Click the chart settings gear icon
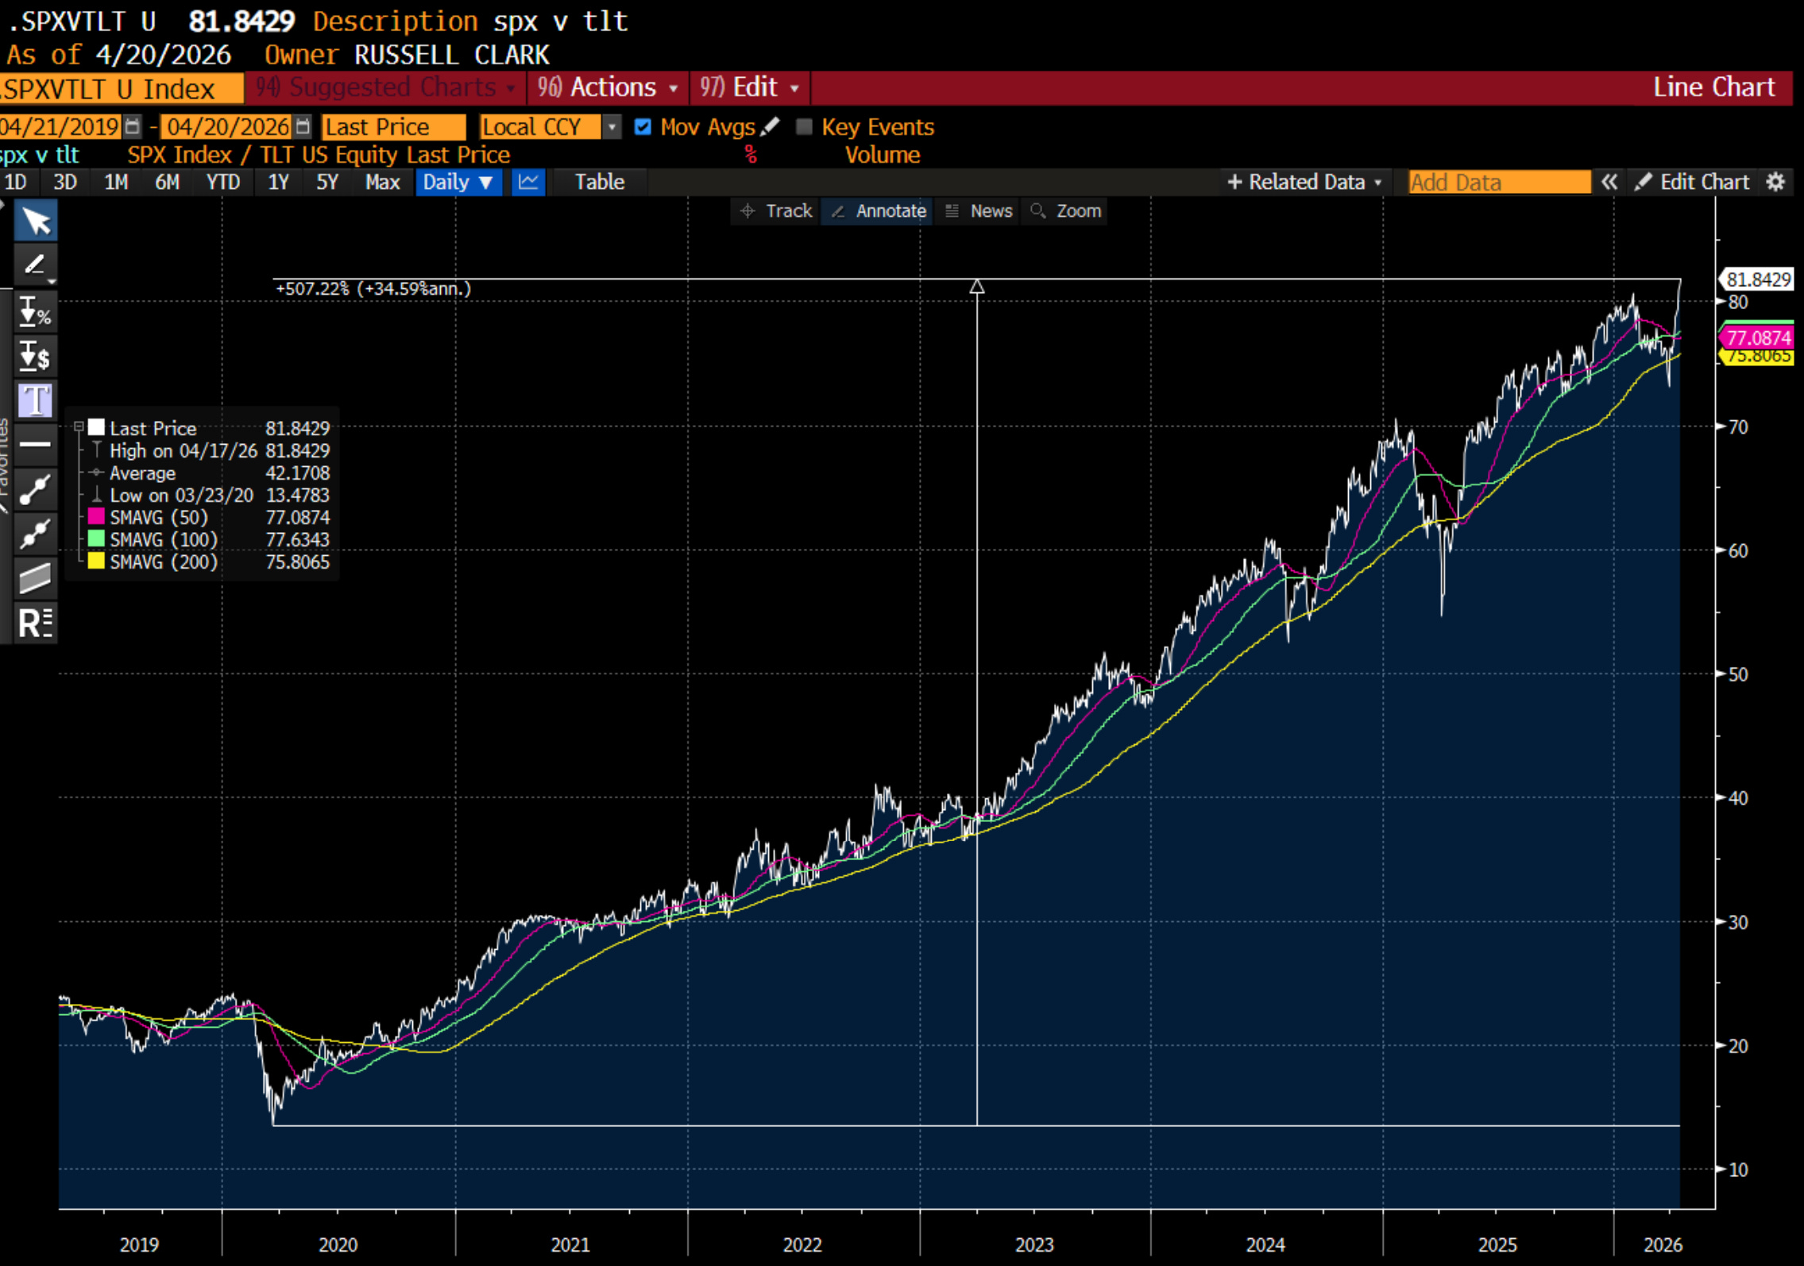1804x1266 pixels. [x=1775, y=182]
